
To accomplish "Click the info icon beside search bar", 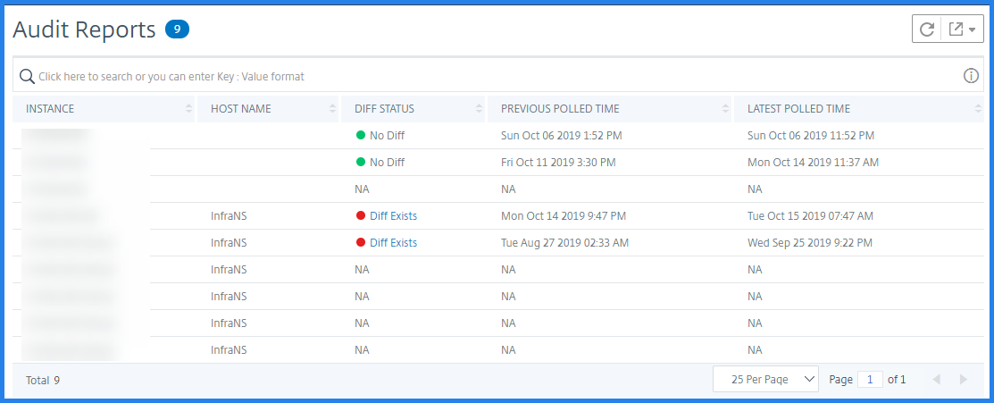I will pyautogui.click(x=971, y=76).
